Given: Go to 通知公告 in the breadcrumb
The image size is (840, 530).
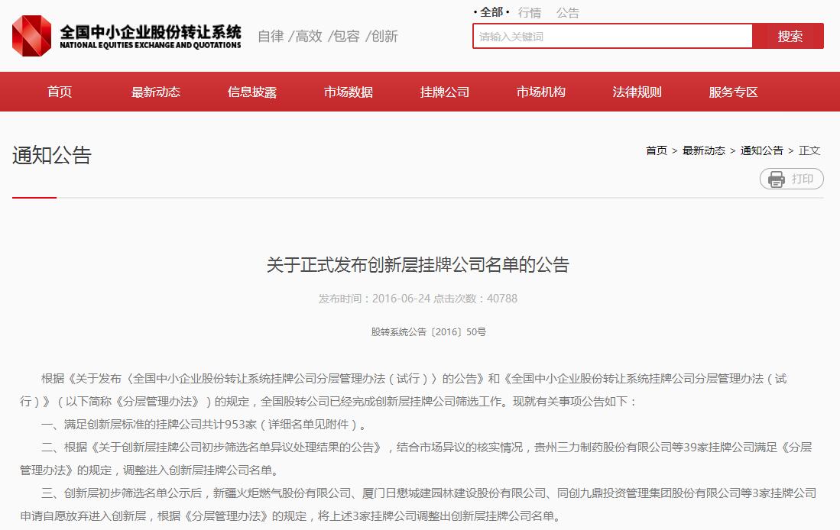Looking at the screenshot, I should [761, 150].
